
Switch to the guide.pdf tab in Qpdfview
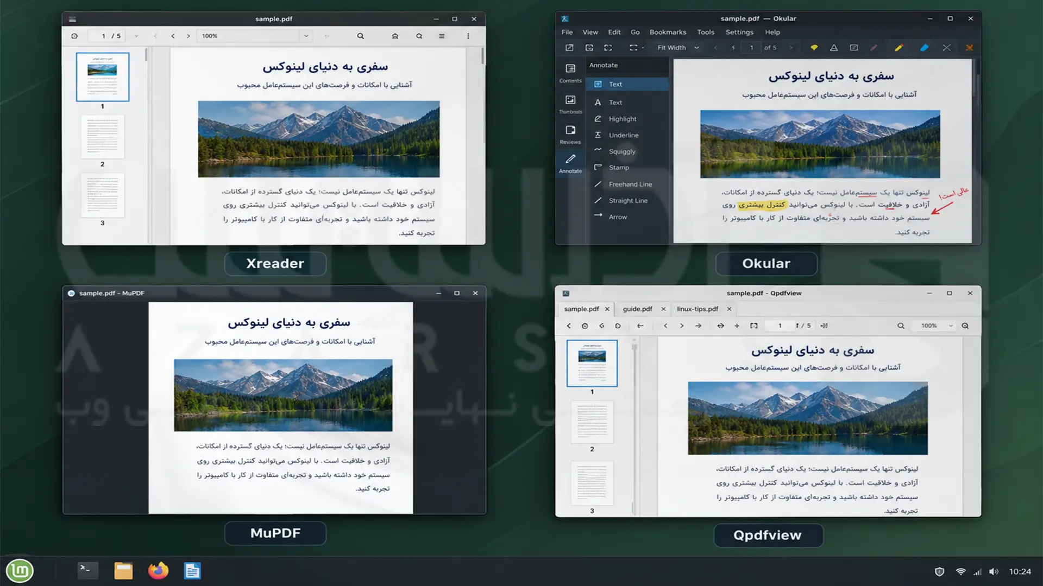coord(637,309)
